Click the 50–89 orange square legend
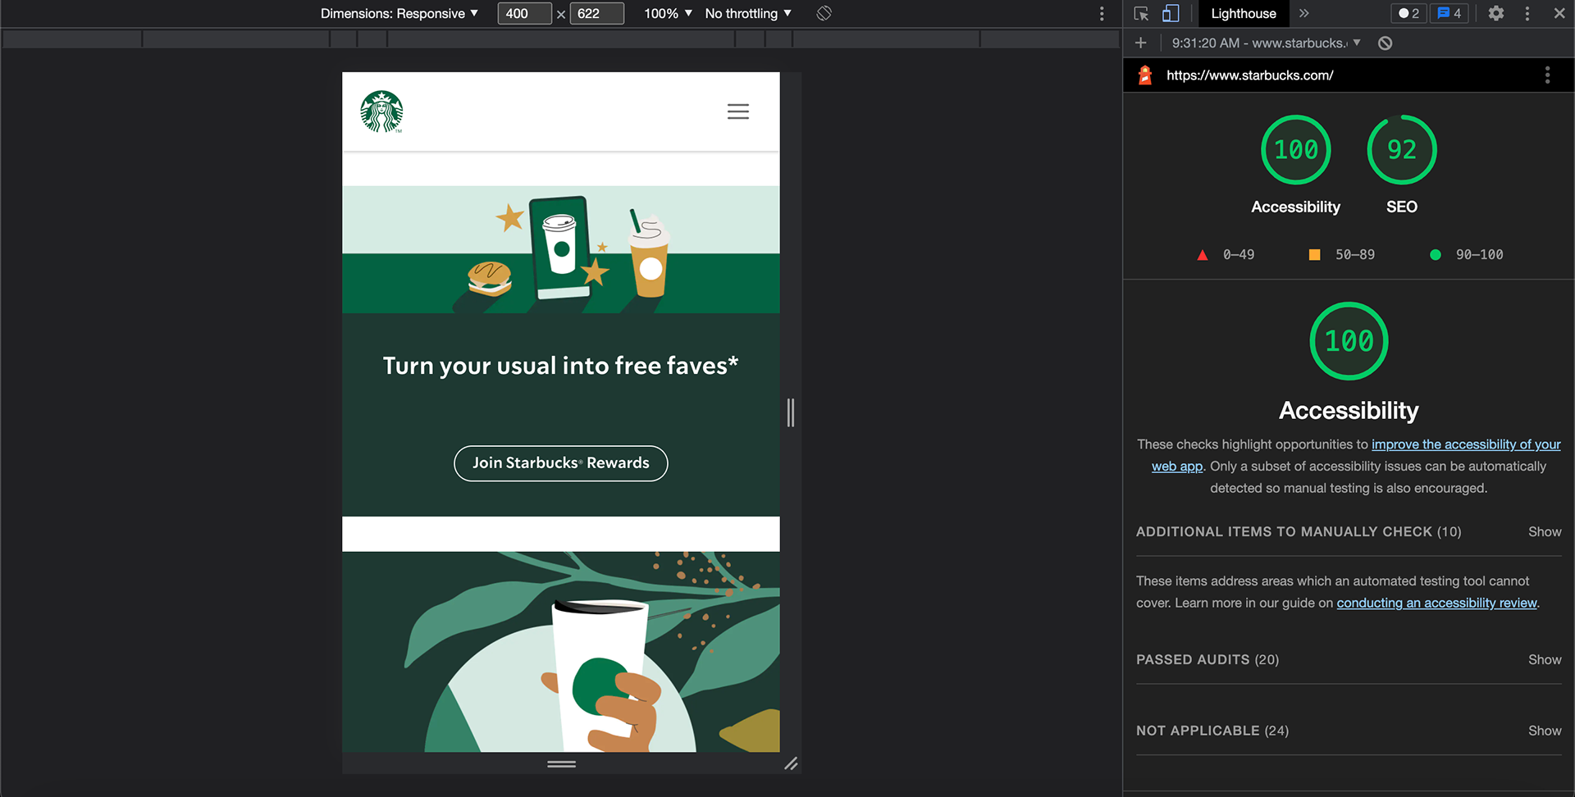 click(1342, 255)
